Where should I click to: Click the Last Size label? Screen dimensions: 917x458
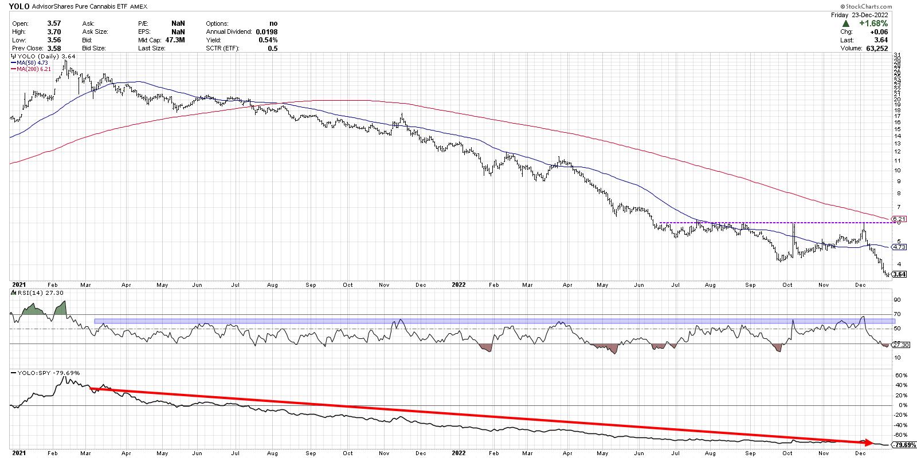pyautogui.click(x=151, y=49)
